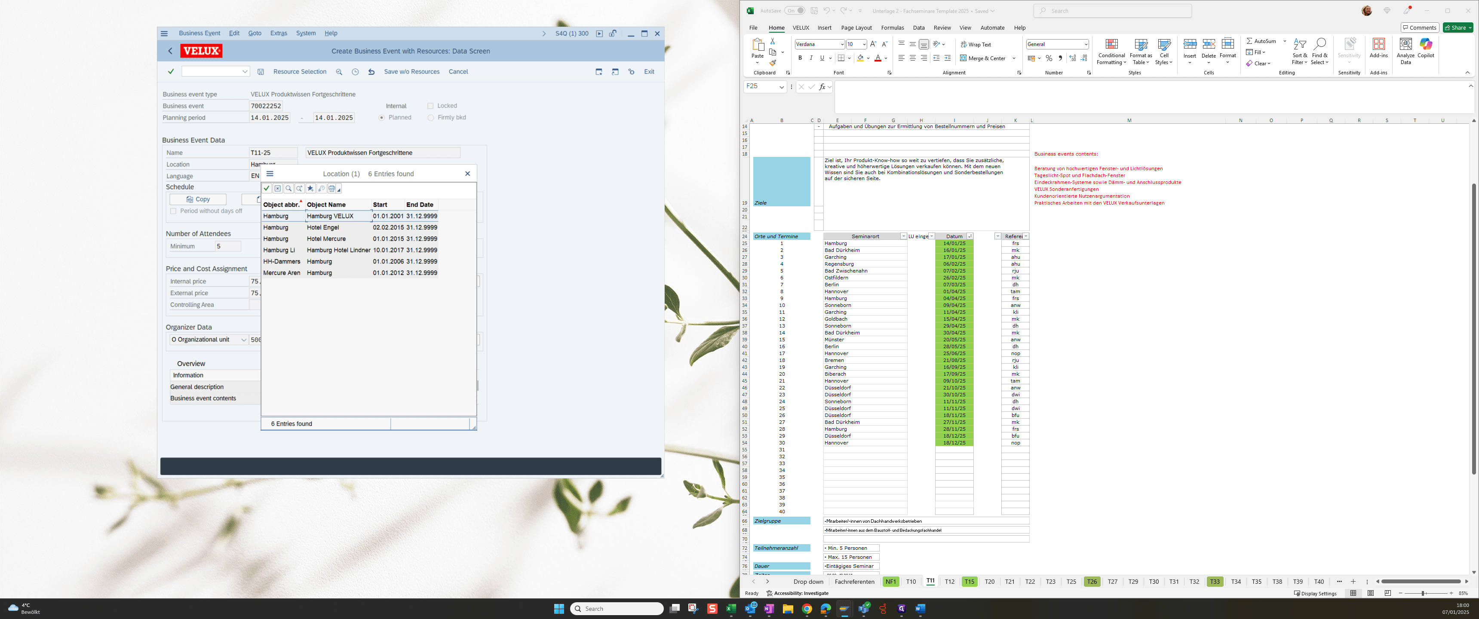
Task: Click Analyze Data in Excel ribbon
Action: 1405,51
